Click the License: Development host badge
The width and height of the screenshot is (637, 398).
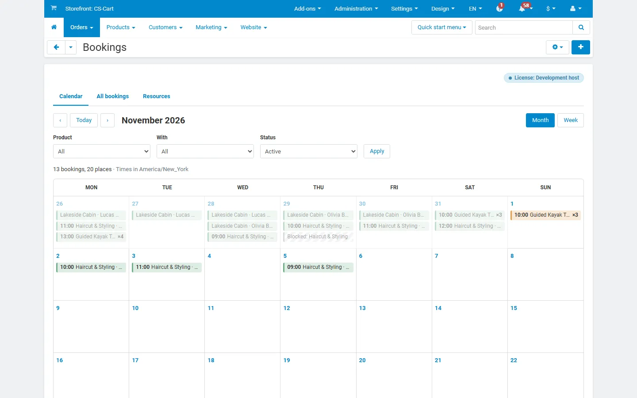click(x=544, y=78)
